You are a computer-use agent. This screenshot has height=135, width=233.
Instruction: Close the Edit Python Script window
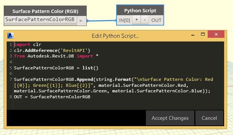point(216,34)
